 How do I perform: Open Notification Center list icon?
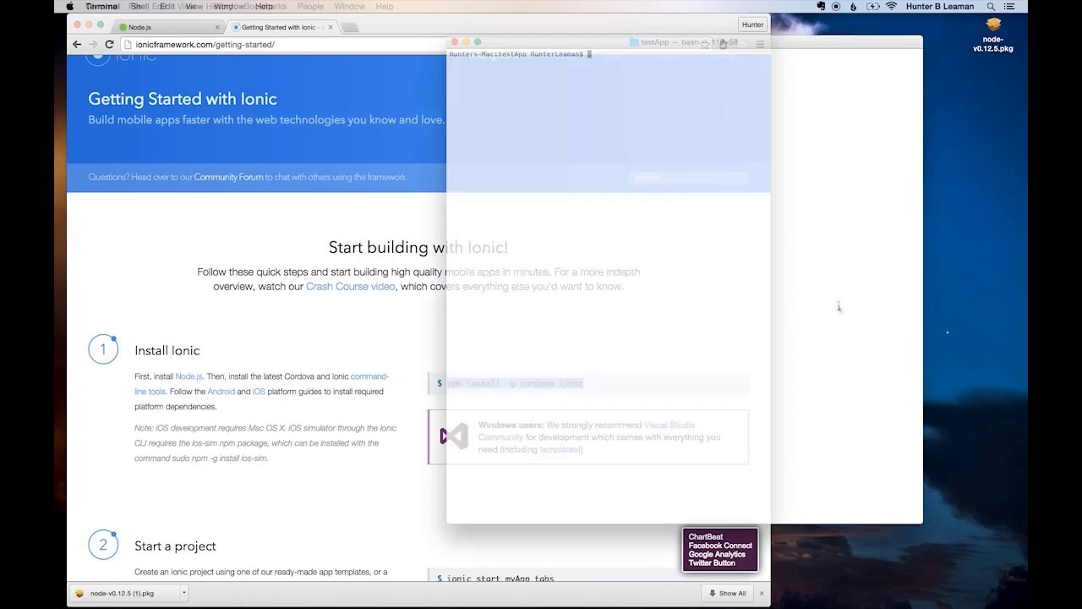click(x=1008, y=6)
